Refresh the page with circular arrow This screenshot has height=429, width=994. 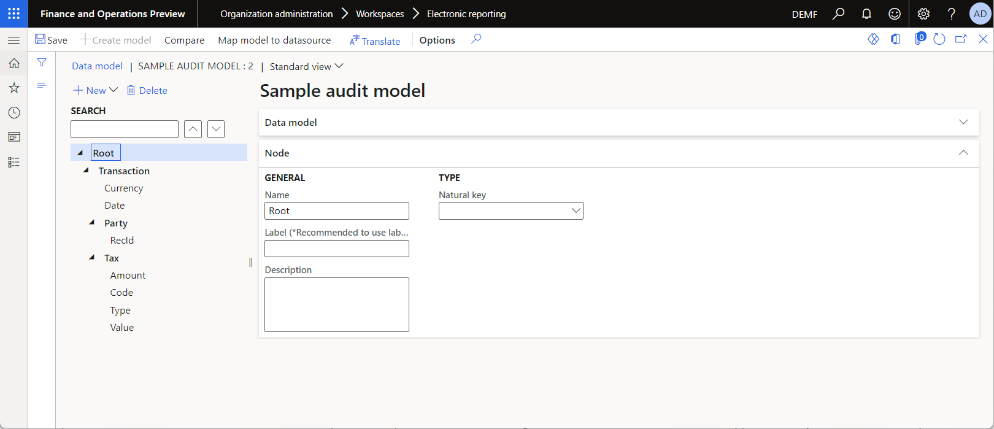point(939,39)
